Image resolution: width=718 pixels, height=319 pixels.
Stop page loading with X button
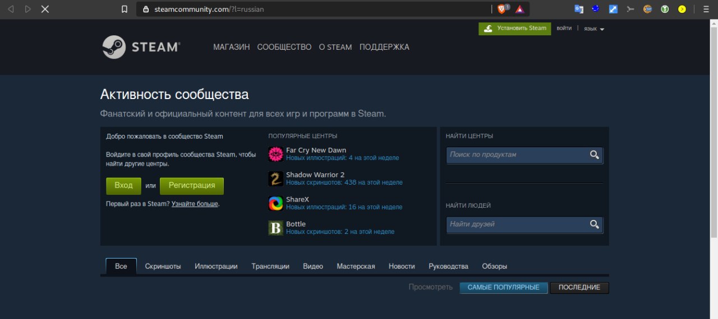point(45,9)
